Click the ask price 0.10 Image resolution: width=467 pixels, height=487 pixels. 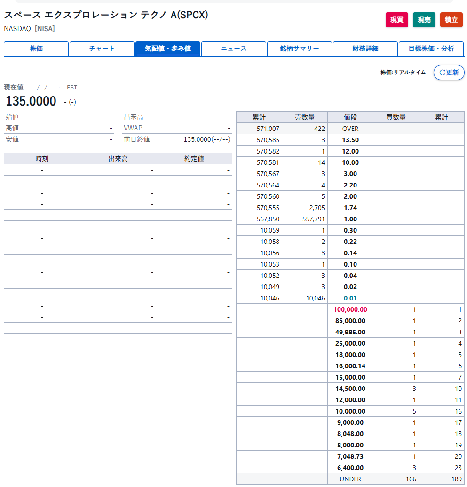point(350,264)
